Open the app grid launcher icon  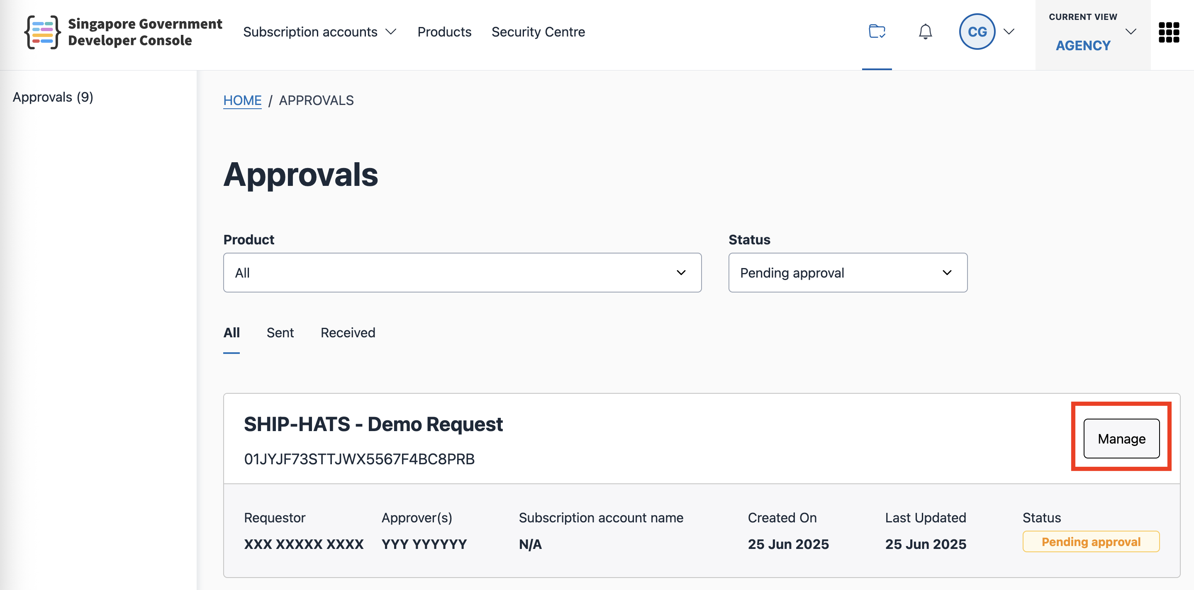pos(1169,32)
